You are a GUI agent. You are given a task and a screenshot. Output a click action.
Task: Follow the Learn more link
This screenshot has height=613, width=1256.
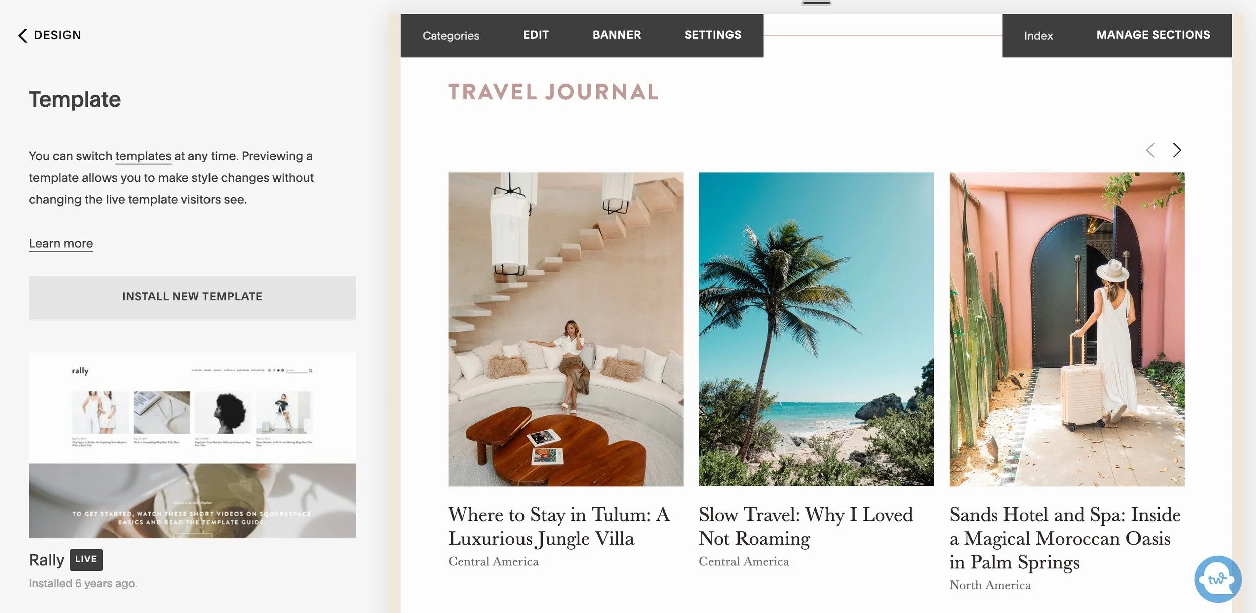tap(61, 243)
